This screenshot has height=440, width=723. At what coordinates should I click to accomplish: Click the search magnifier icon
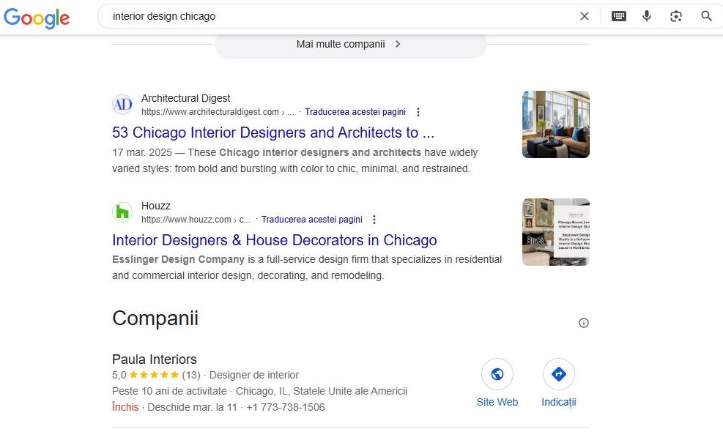pos(705,15)
